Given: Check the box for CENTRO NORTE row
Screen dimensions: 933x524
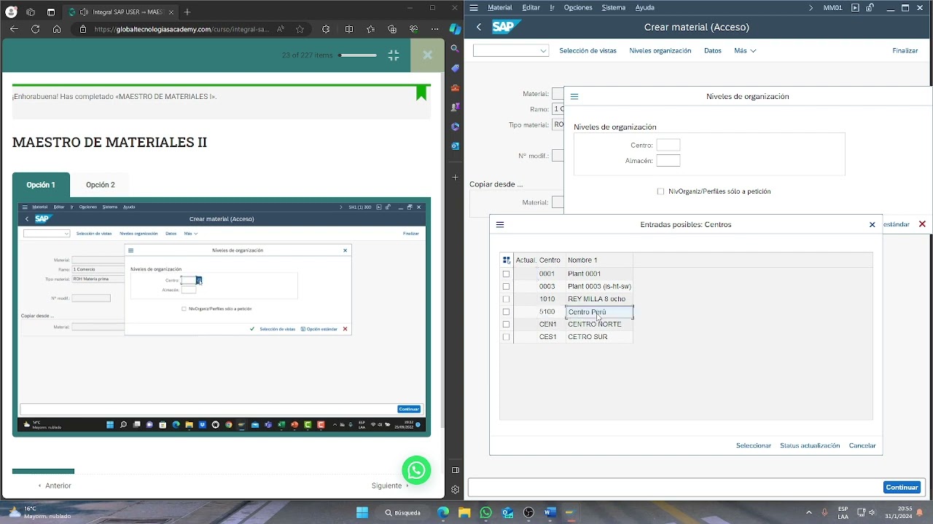Looking at the screenshot, I should [506, 325].
